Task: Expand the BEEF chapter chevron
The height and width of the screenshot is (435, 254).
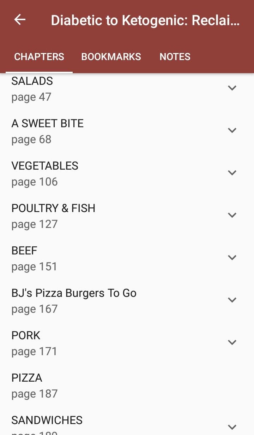Action: (x=232, y=258)
